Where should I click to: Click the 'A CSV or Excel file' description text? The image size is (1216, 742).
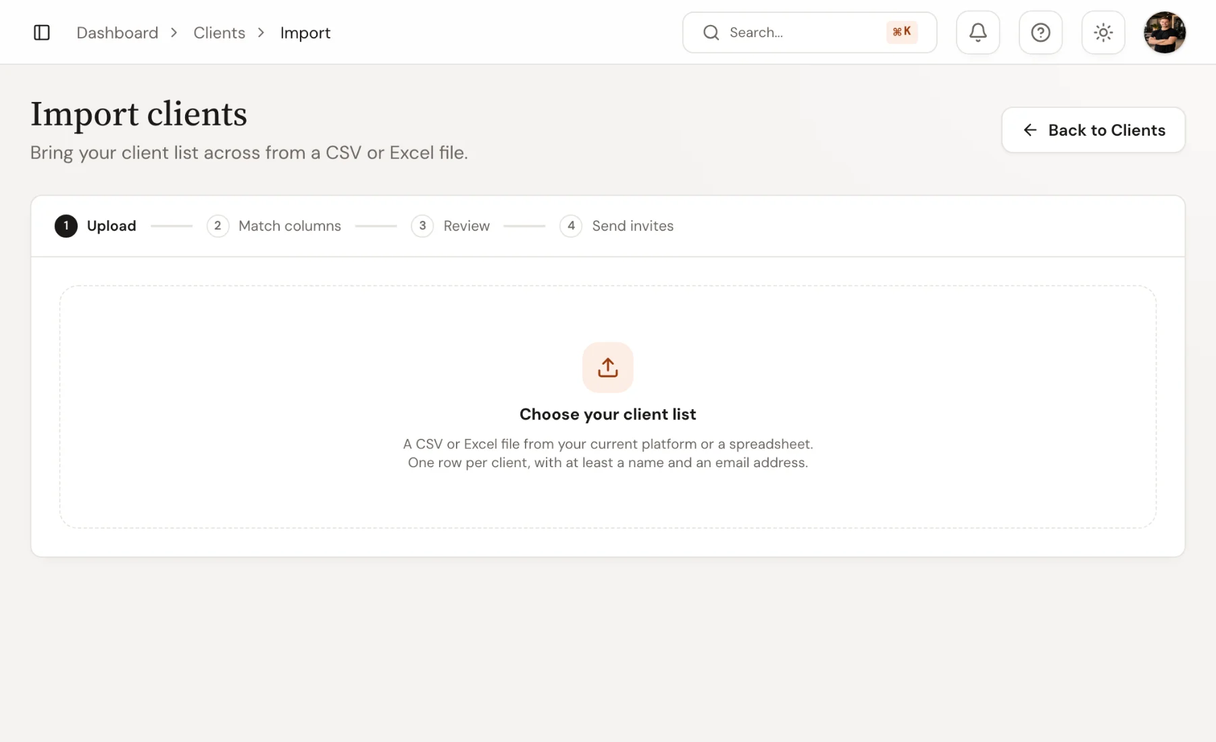[x=608, y=453]
